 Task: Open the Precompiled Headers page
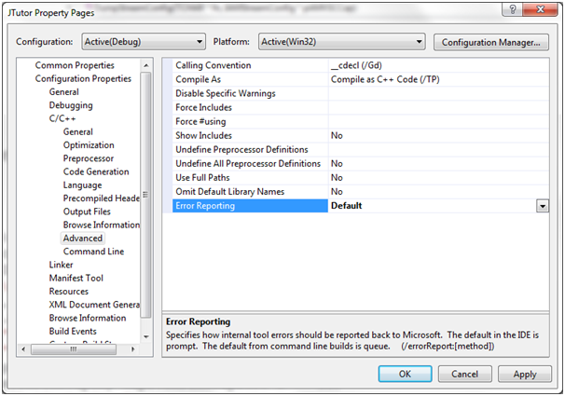pyautogui.click(x=102, y=198)
